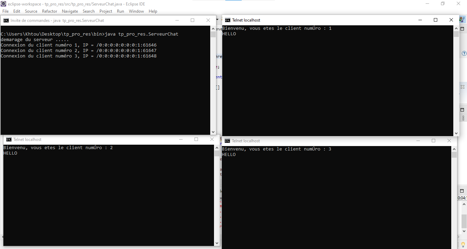Open the Window menu
The image size is (467, 249).
pyautogui.click(x=136, y=11)
